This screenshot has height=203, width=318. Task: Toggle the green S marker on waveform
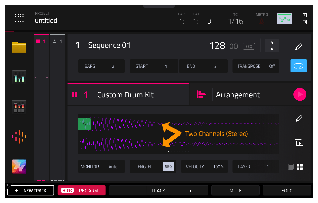(x=84, y=124)
